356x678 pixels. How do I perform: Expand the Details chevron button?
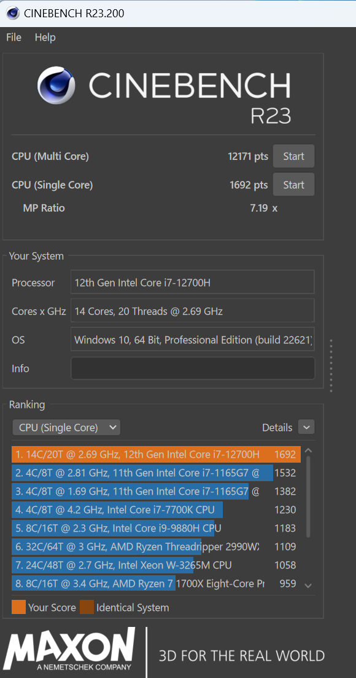pyautogui.click(x=306, y=428)
